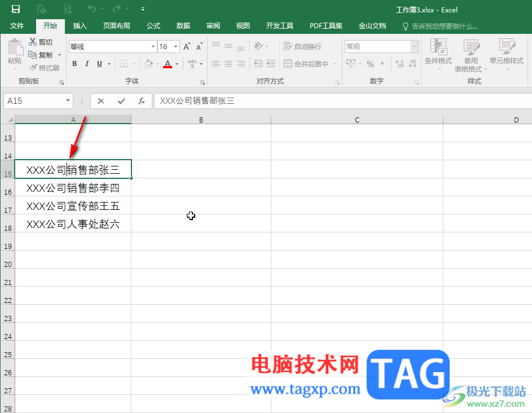This screenshot has width=532, height=413.
Task: Click the Name Box showing A15
Action: pyautogui.click(x=34, y=101)
